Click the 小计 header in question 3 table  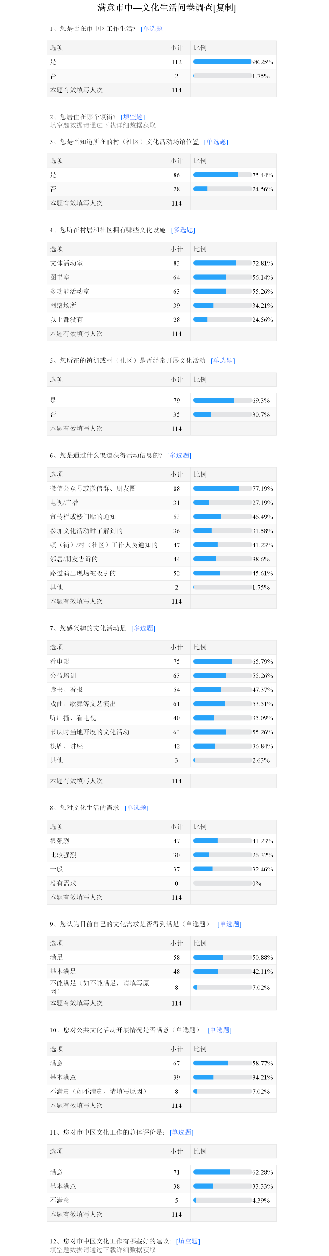tap(176, 161)
